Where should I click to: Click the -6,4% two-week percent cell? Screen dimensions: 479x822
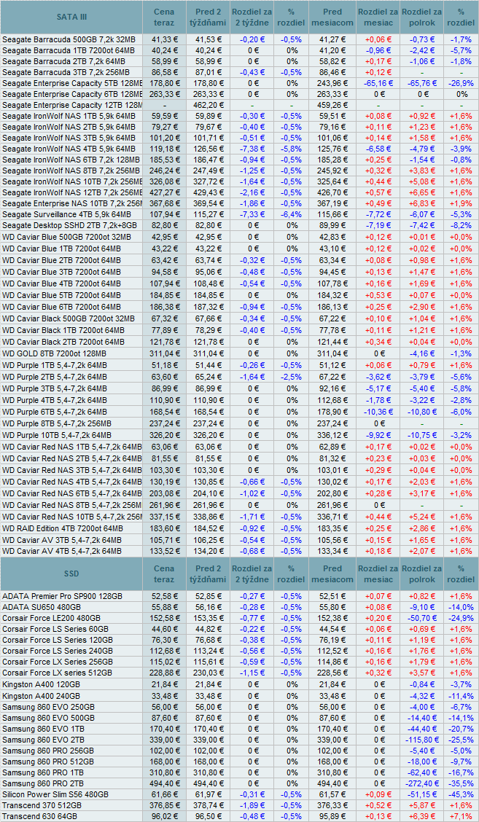point(290,214)
